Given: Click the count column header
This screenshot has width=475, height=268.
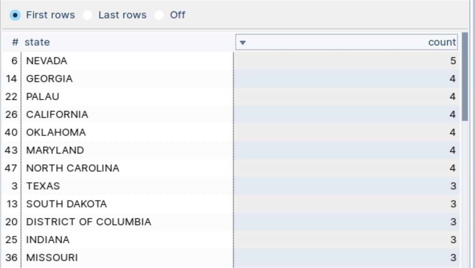Looking at the screenshot, I should click(442, 42).
